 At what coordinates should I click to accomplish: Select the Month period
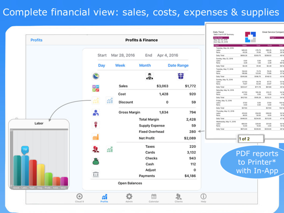click(x=145, y=65)
